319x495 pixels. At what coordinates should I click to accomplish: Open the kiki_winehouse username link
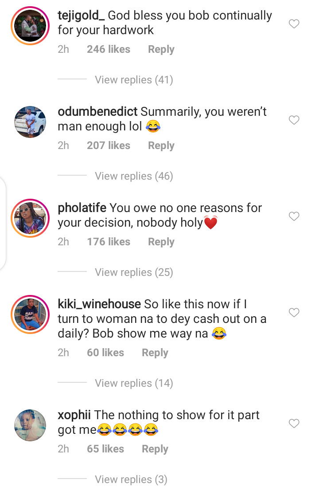coord(99,304)
